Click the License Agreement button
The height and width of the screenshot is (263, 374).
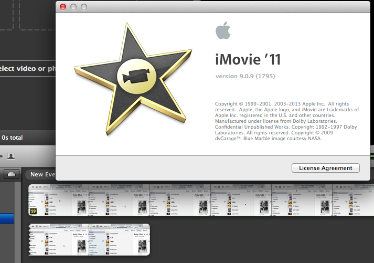click(325, 168)
